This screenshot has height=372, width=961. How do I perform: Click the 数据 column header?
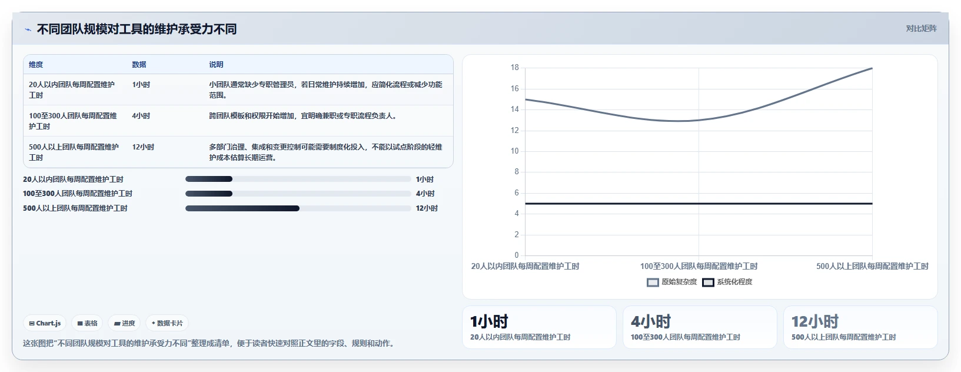139,65
